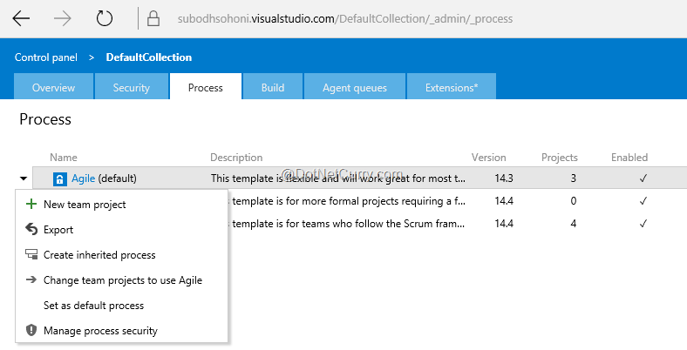Click the Version column header
The image size is (687, 350).
[x=488, y=158]
